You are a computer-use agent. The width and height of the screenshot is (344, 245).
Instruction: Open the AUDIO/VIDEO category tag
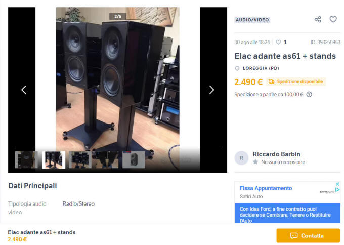252,20
